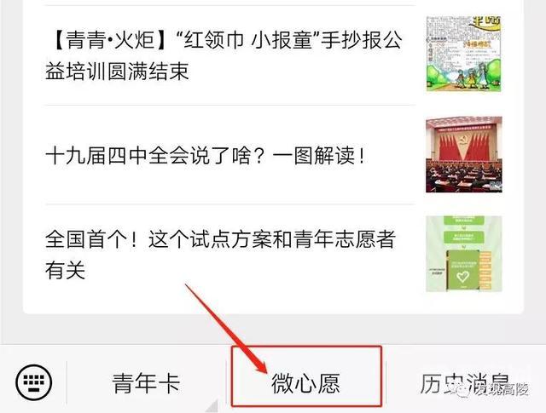Viewport: 546px width, 413px height.
Task: Open the 全国首个！这个试点方案 article headline
Action: coord(220,255)
